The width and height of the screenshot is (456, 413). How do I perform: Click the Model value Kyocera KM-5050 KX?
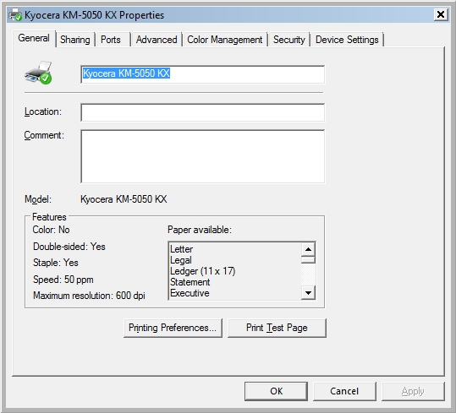coord(124,199)
